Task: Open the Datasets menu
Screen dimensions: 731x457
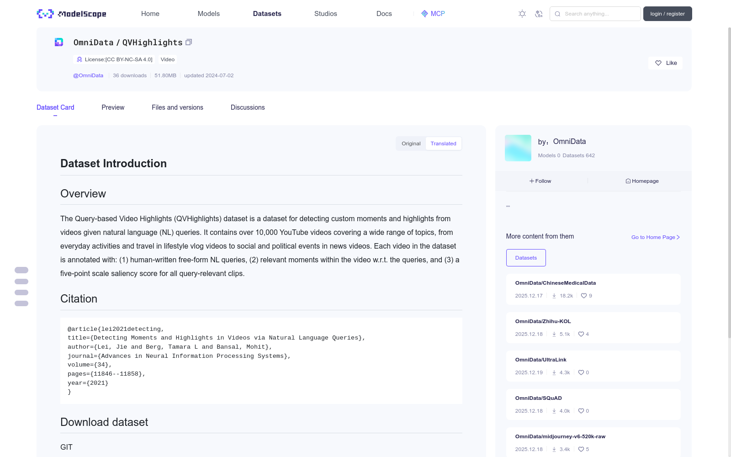Action: pyautogui.click(x=267, y=14)
